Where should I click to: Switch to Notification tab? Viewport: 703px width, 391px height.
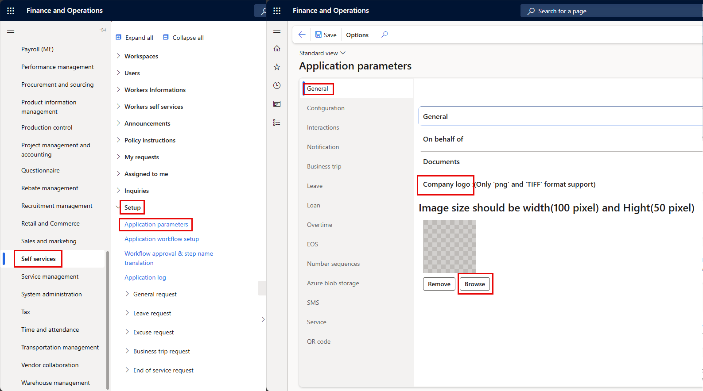pos(356,147)
